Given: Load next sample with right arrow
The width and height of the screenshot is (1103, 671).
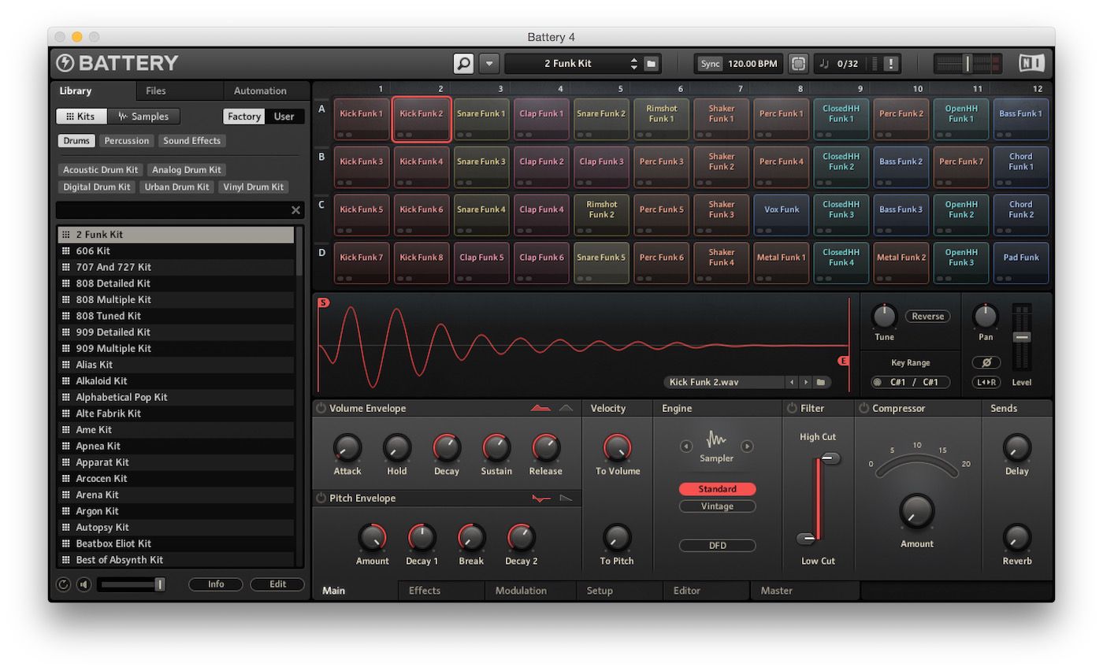Looking at the screenshot, I should tap(805, 383).
